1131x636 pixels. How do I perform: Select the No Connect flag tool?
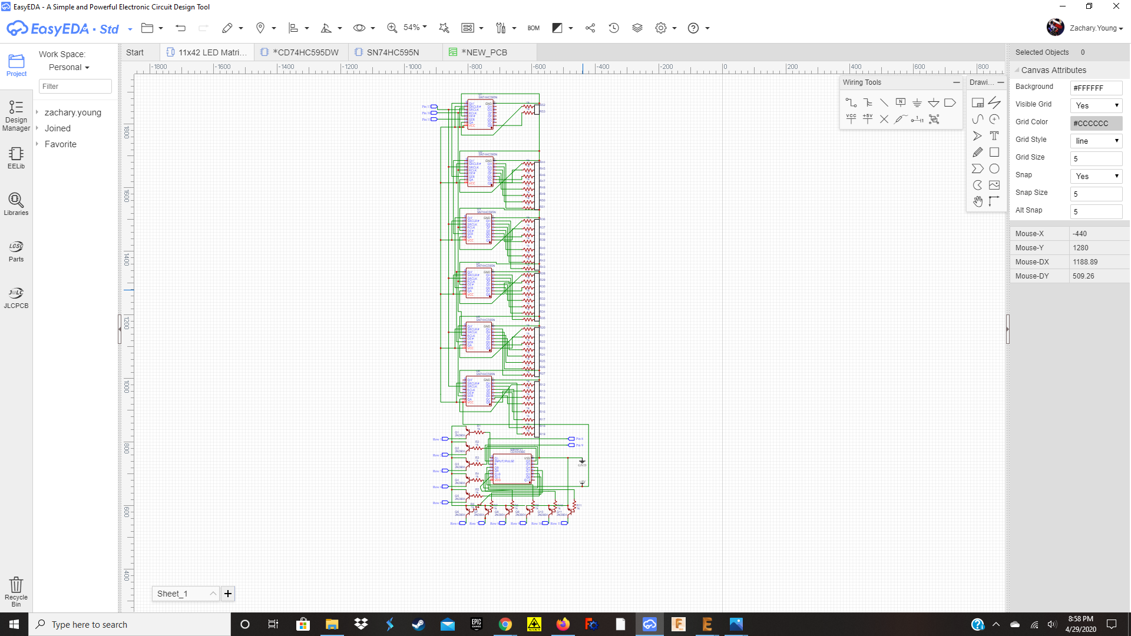(884, 119)
